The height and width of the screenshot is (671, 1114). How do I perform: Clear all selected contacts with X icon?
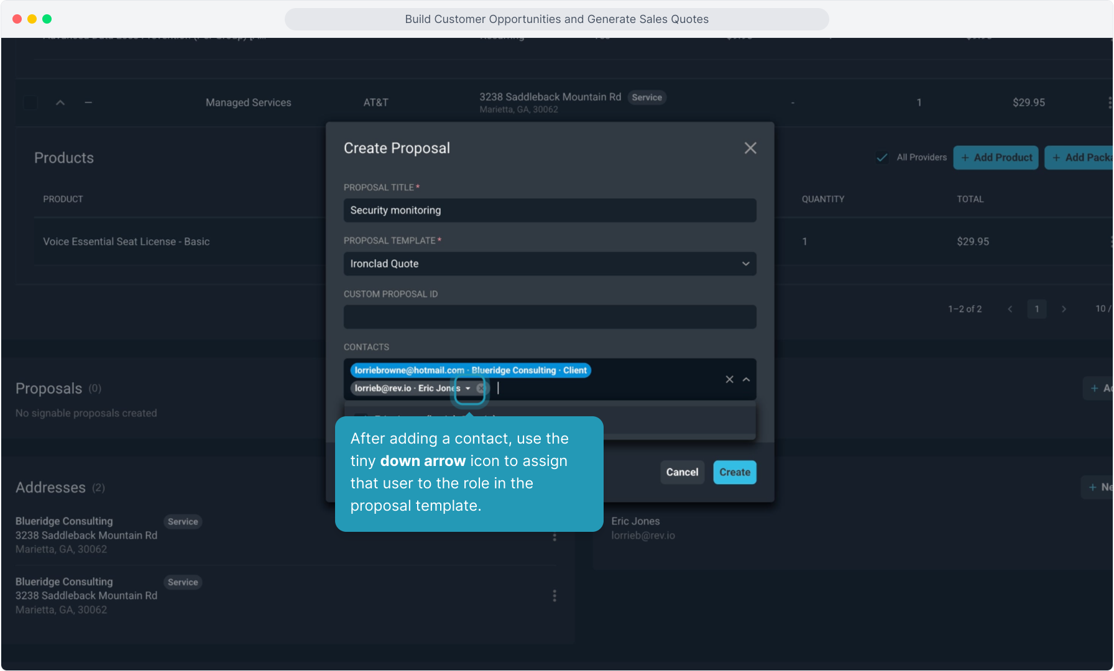tap(729, 380)
